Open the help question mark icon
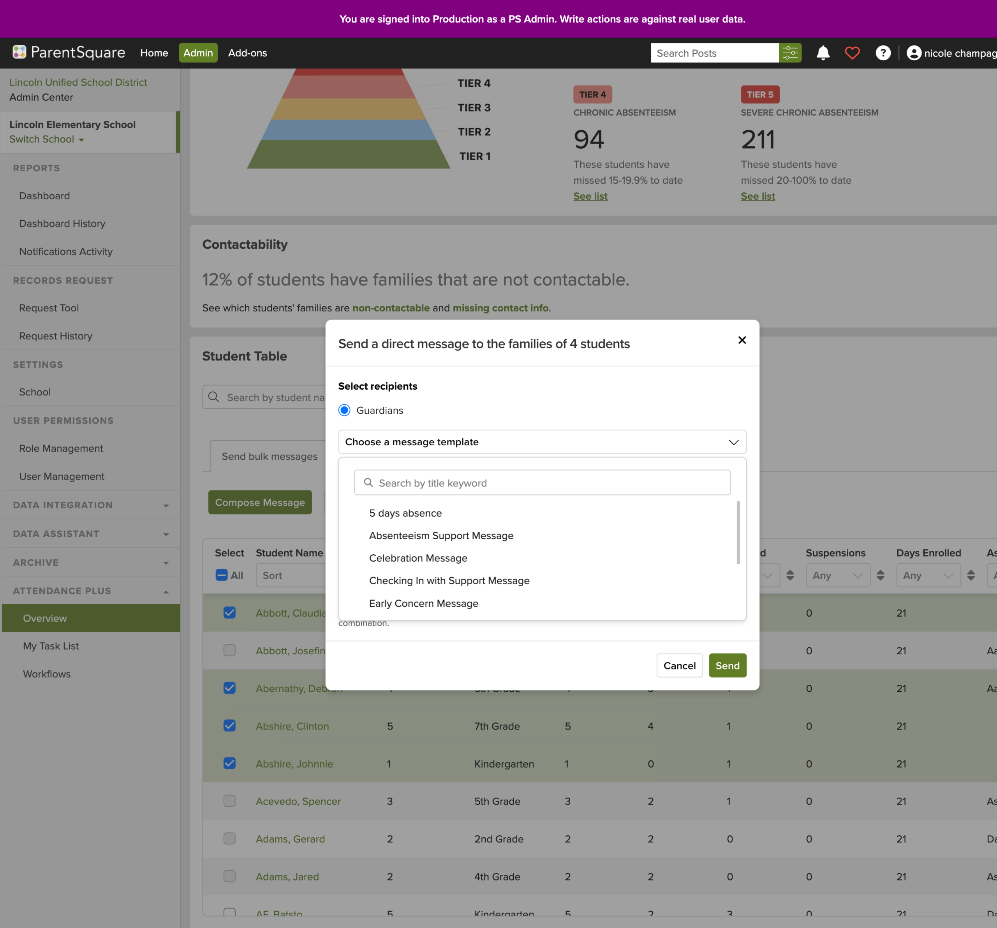This screenshot has width=997, height=928. (883, 53)
